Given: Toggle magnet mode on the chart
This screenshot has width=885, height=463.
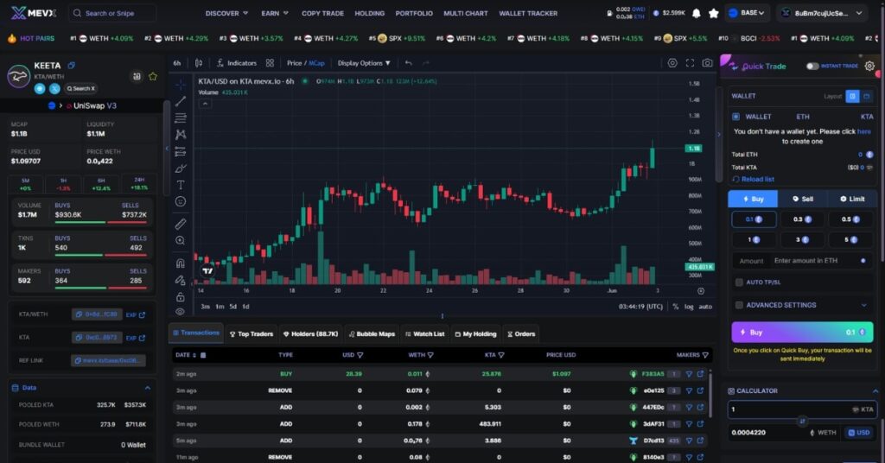Looking at the screenshot, I should click(x=181, y=263).
